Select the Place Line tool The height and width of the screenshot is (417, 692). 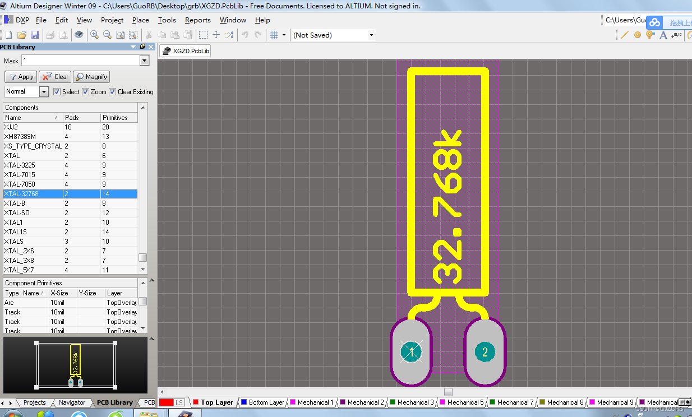[624, 35]
